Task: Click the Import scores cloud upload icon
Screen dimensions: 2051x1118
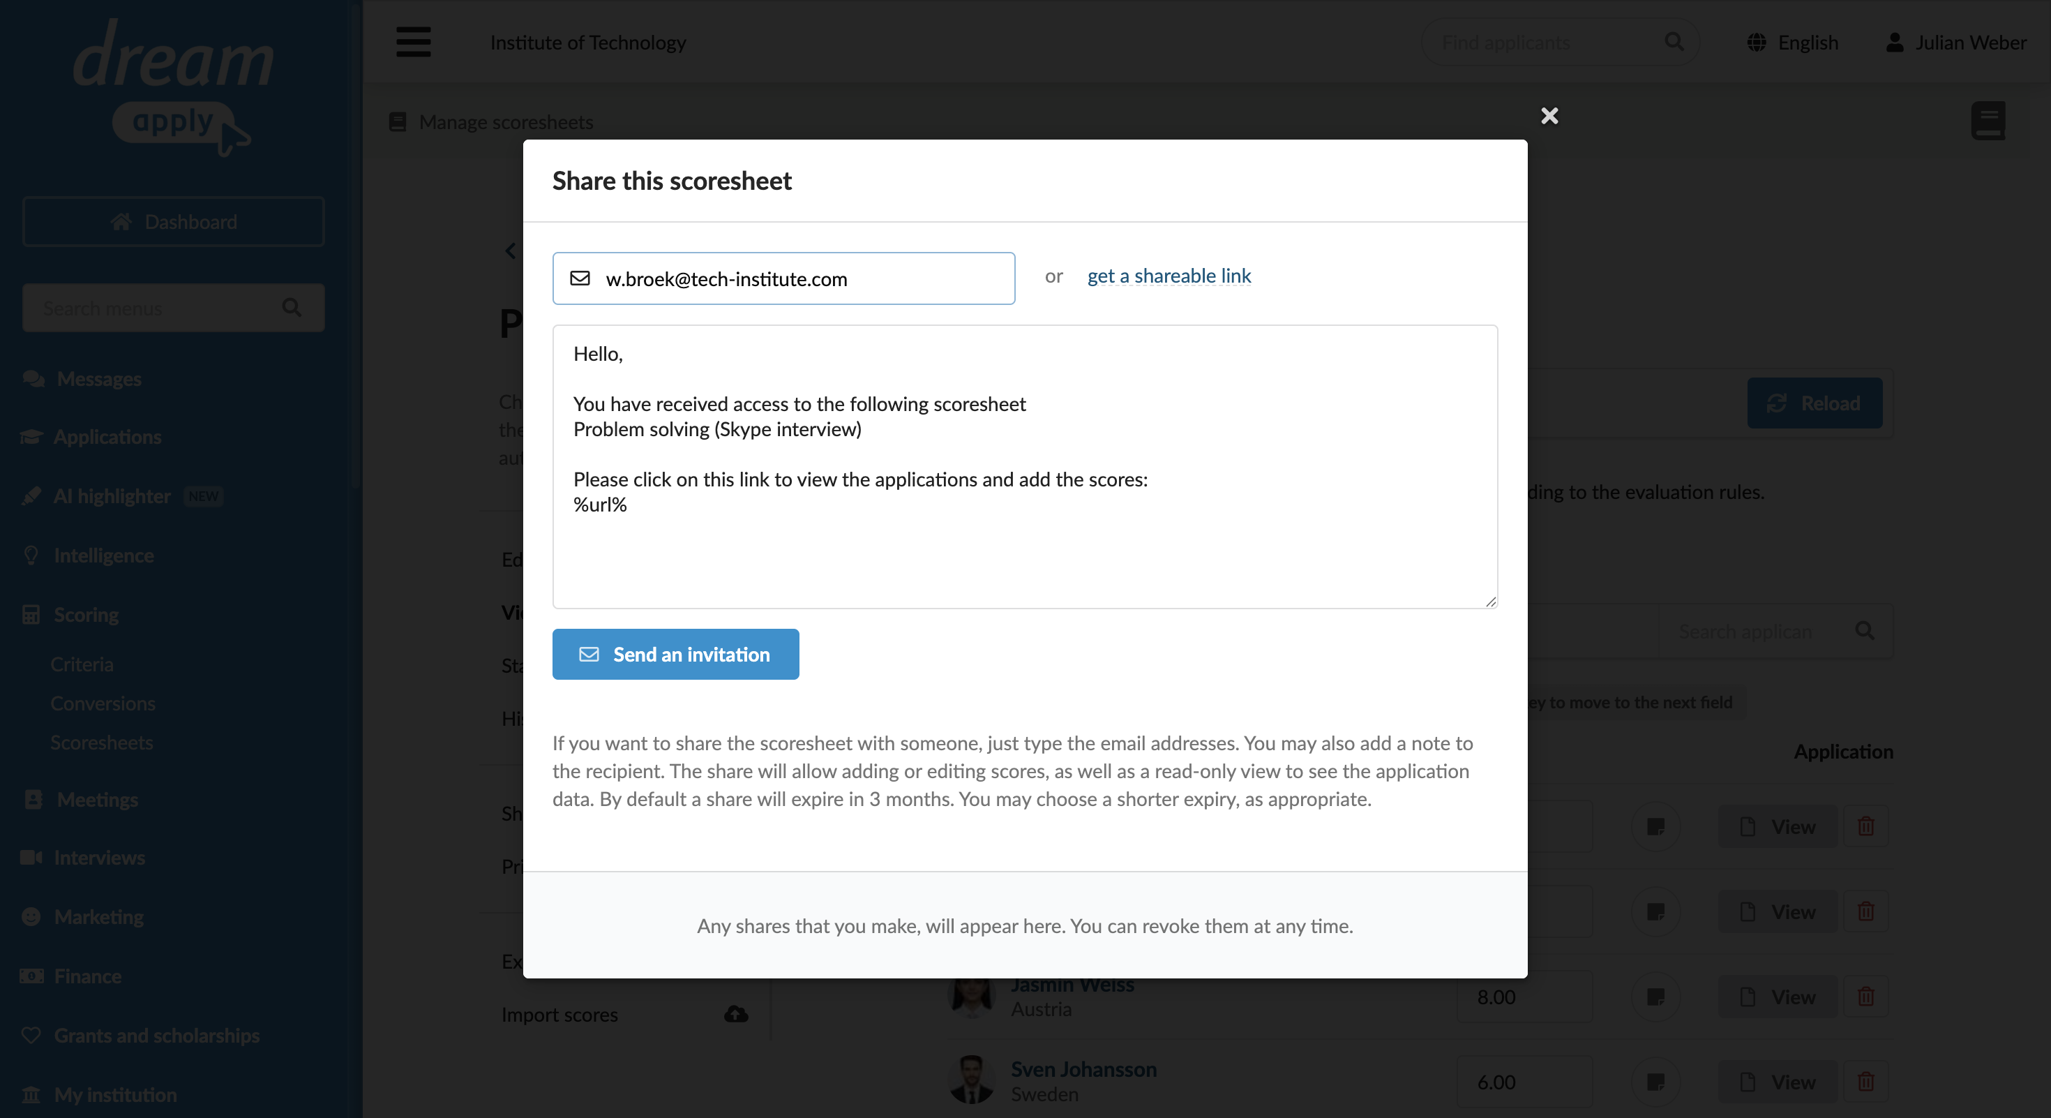Action: (x=736, y=1014)
